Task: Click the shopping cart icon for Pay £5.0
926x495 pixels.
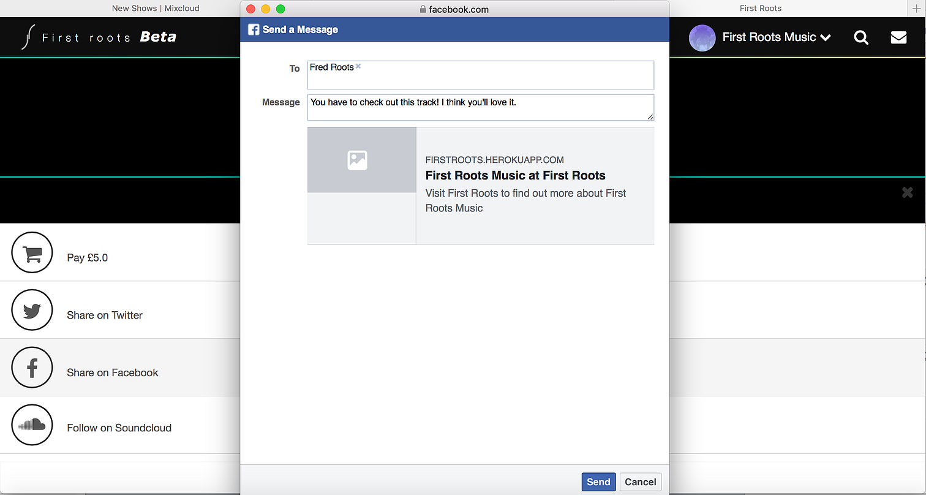Action: pos(32,252)
